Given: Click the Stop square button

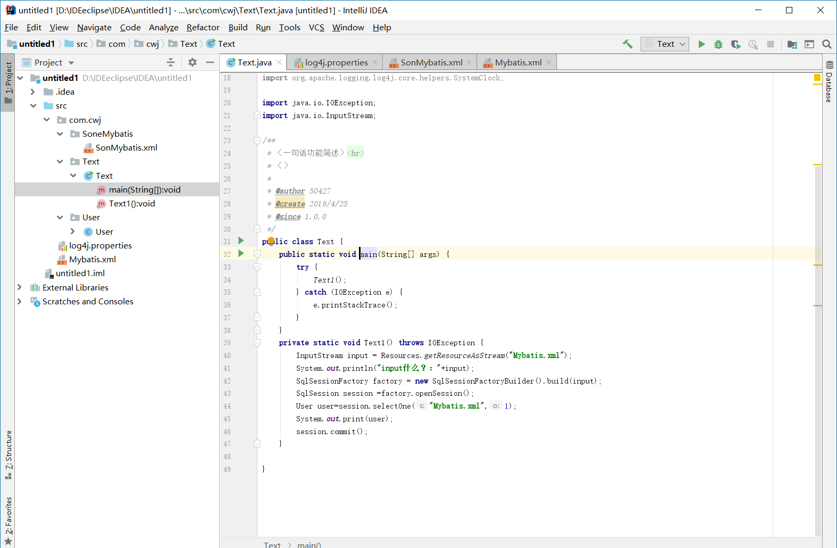Looking at the screenshot, I should point(770,44).
